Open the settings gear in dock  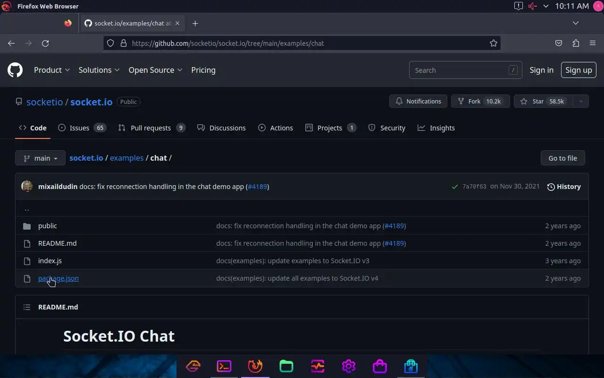click(349, 366)
